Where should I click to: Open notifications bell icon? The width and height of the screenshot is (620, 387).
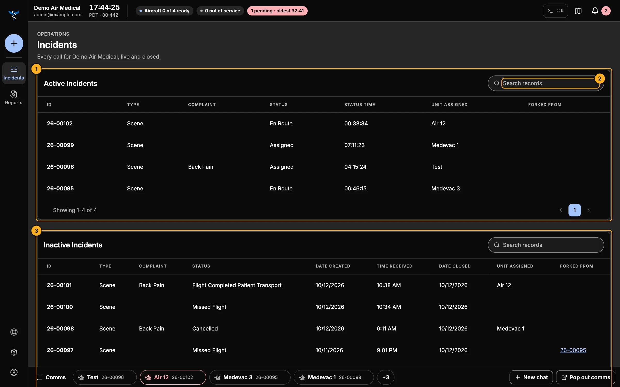click(x=595, y=11)
